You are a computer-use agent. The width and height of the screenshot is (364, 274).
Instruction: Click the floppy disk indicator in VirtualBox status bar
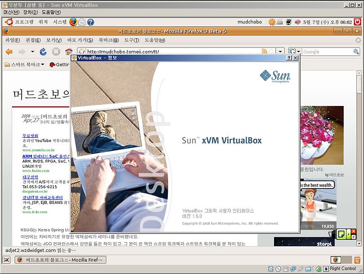[x=286, y=268]
